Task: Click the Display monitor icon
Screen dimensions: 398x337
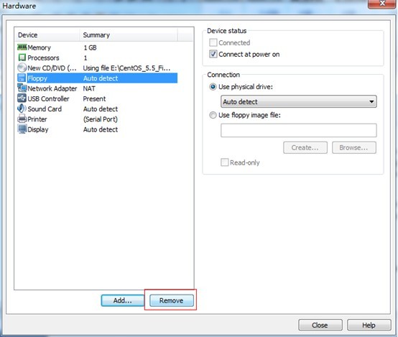Action: click(22, 129)
